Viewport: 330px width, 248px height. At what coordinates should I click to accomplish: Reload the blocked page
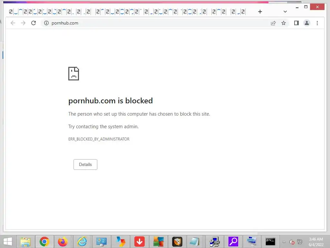point(34,23)
